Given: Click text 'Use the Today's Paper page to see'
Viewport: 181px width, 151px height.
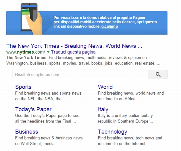Looking at the screenshot, I should click(47, 116).
